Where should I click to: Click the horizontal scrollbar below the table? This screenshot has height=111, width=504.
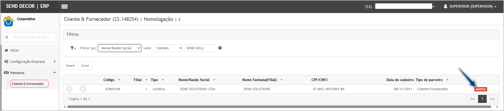279,107
